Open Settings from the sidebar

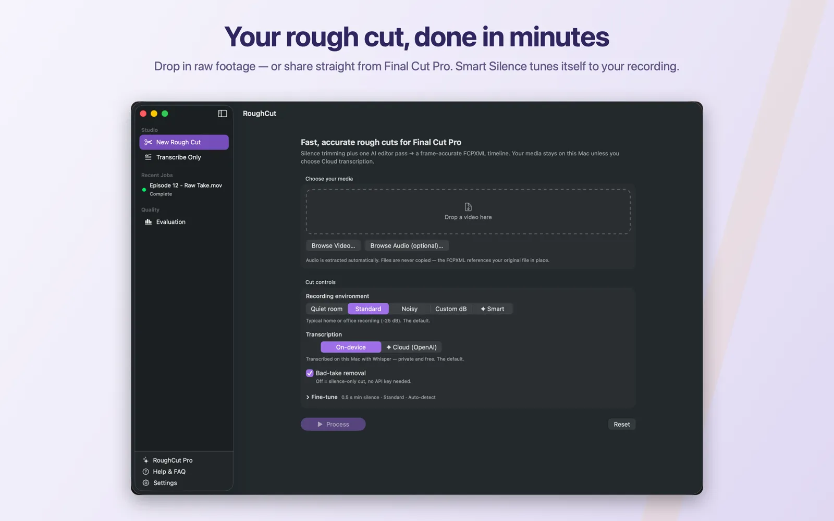click(x=160, y=483)
